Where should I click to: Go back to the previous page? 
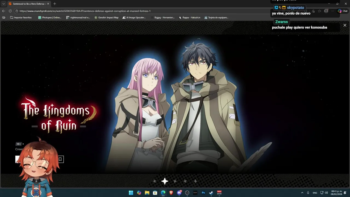tap(4, 11)
